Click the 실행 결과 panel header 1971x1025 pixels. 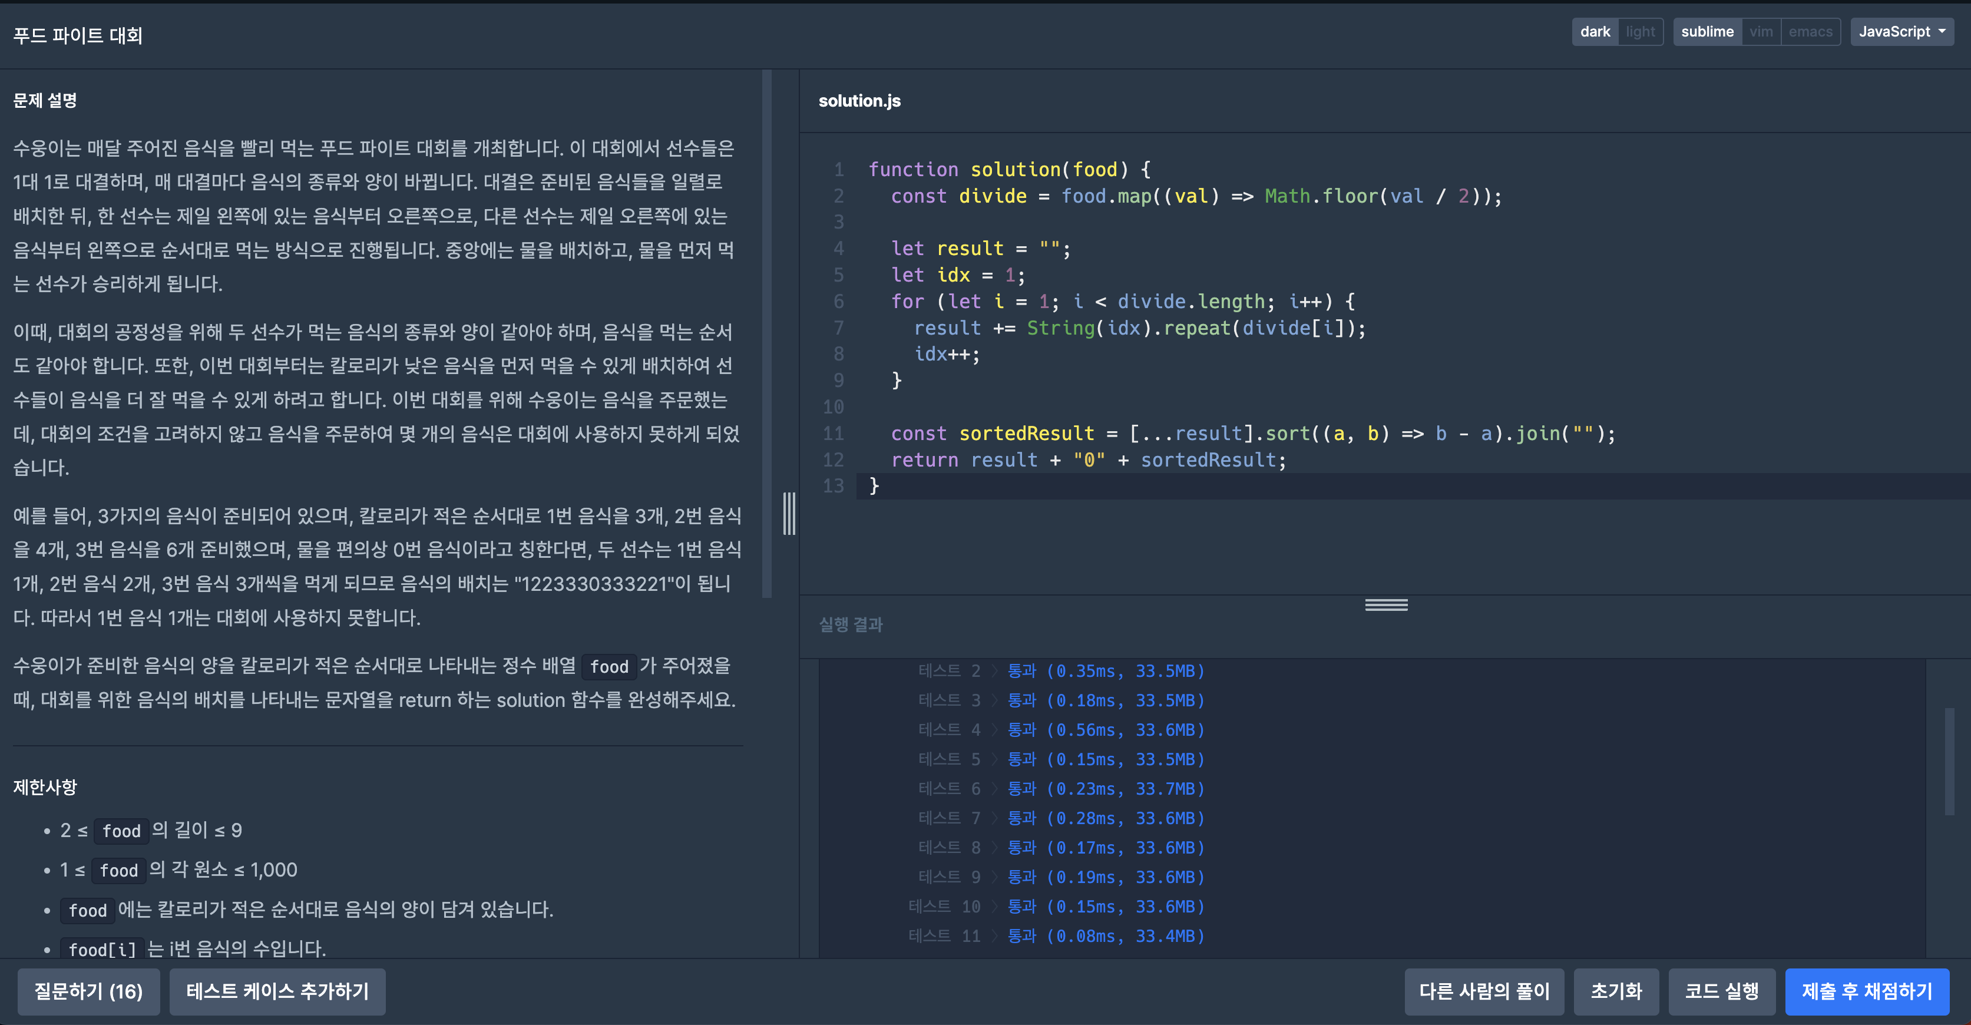pos(851,624)
